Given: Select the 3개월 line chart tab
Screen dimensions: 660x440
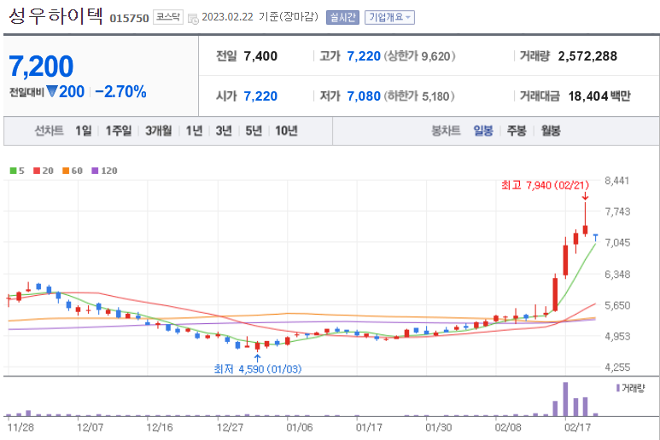Looking at the screenshot, I should tap(159, 130).
